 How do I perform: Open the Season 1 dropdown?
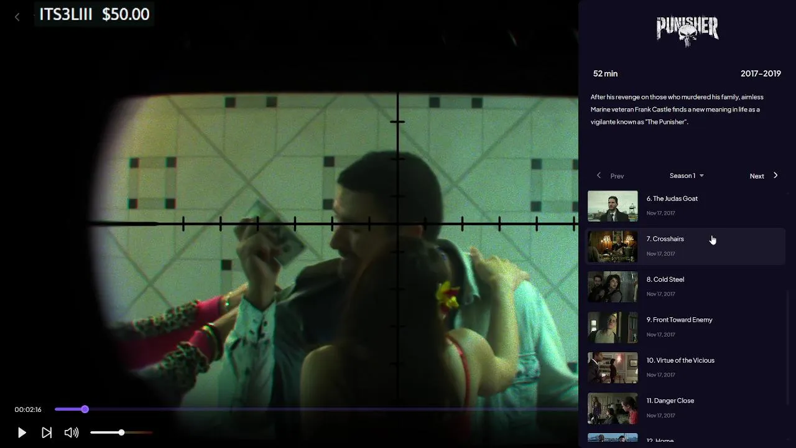687,175
